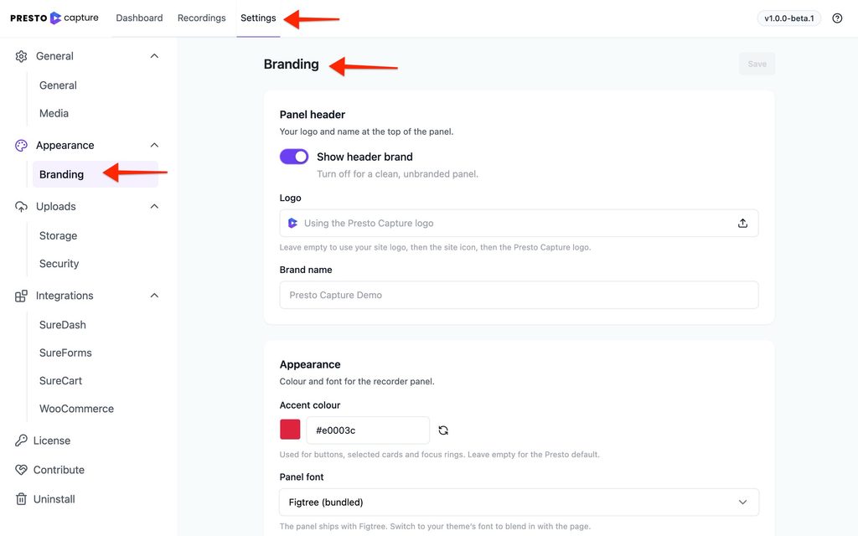Image resolution: width=858 pixels, height=536 pixels.
Task: Open the SureCart integration
Action: [x=60, y=381]
